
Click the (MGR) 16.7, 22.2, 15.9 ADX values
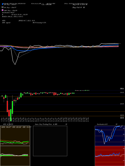pos(26,21)
